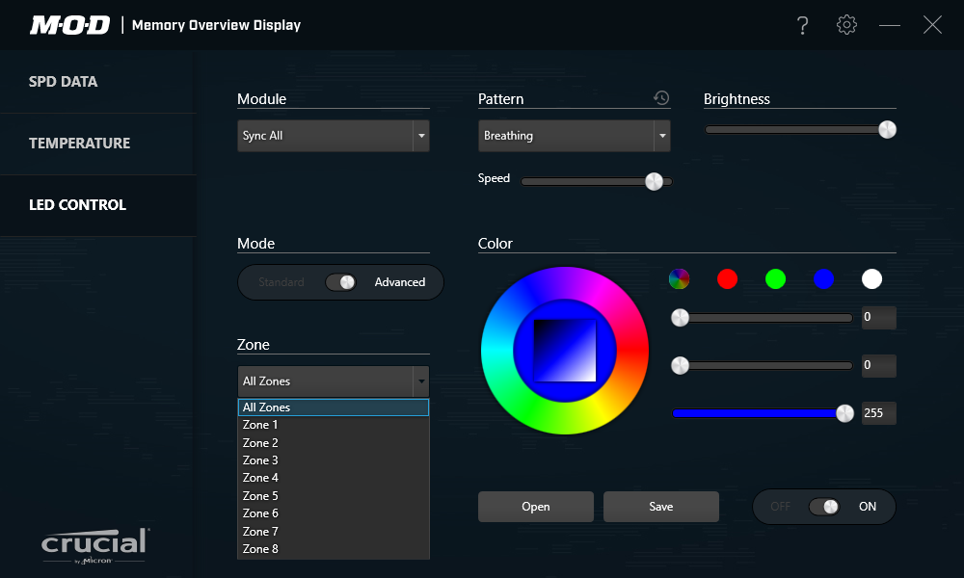Select the rainbow multicolor preset circle
The height and width of the screenshot is (578, 964).
click(x=680, y=279)
